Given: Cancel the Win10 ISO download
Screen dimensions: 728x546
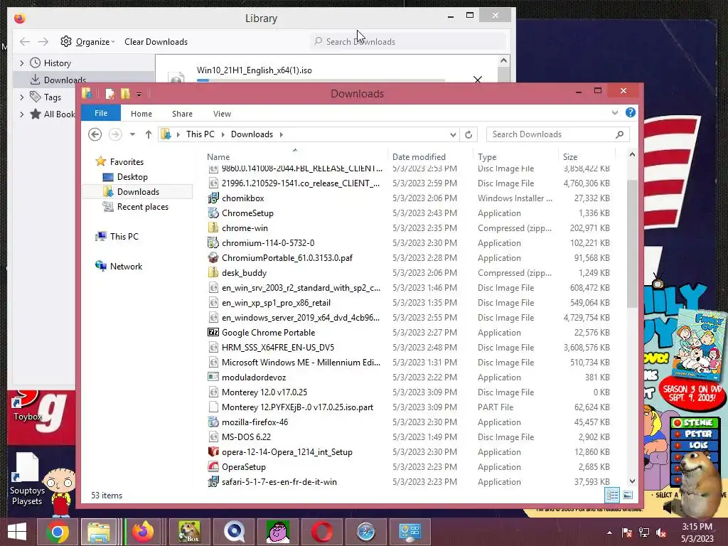Looking at the screenshot, I should 477,80.
